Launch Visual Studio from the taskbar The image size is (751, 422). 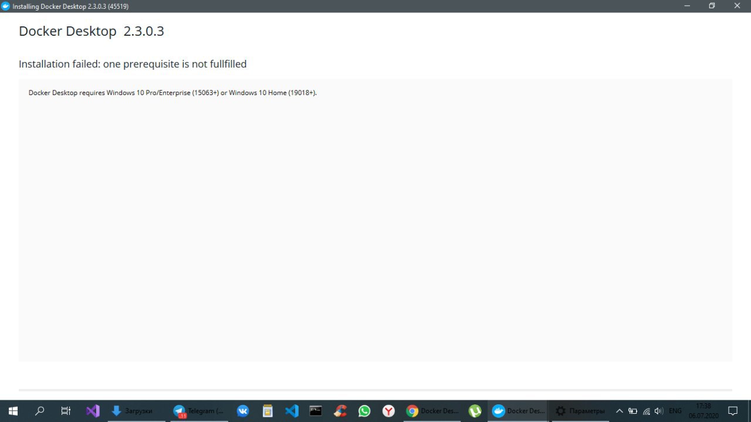click(93, 411)
